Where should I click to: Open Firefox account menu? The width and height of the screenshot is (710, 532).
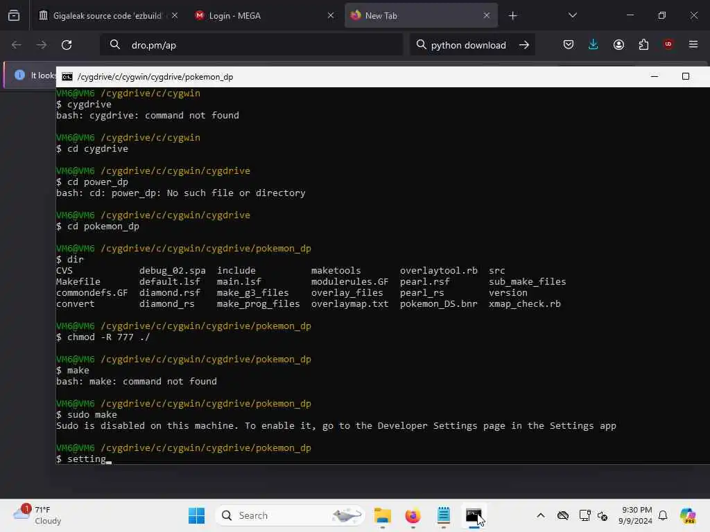[x=619, y=45]
